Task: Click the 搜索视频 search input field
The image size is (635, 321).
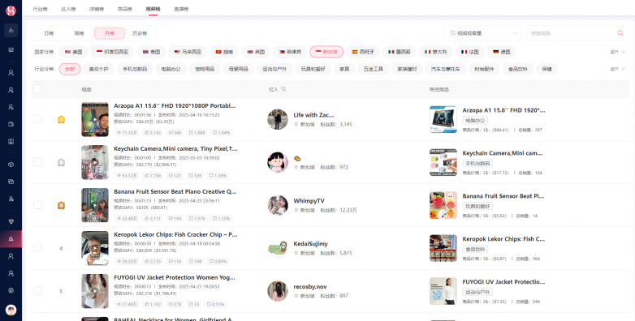Action: [577, 33]
